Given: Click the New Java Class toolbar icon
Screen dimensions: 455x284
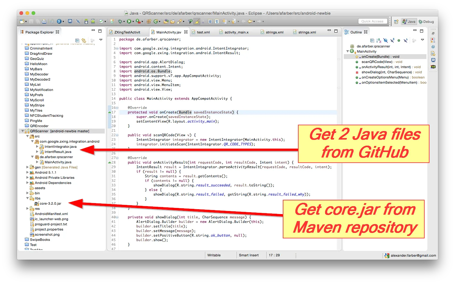Looking at the screenshot, I should click(156, 21).
